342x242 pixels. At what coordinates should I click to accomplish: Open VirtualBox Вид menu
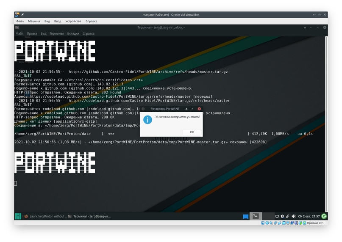click(47, 21)
